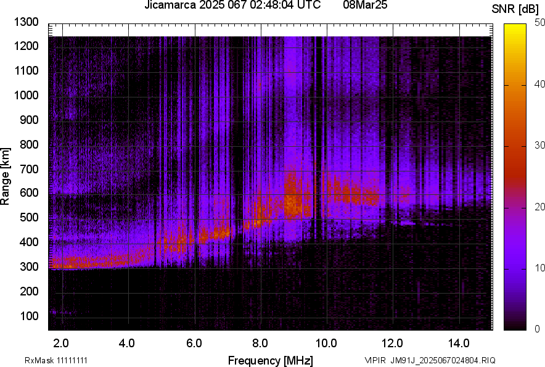Screen dimensions: 545x367
Task: Click the colorbar tick label '30'
Action: click(540, 146)
